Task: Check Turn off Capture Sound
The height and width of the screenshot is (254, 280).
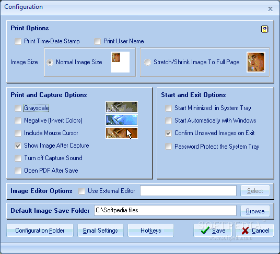Action: (x=18, y=158)
